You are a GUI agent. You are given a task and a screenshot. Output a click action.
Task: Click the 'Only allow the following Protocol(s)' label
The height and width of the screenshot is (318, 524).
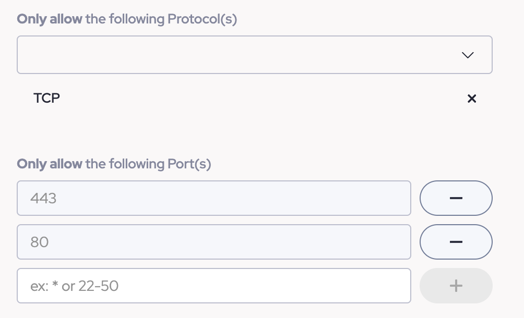tap(127, 19)
